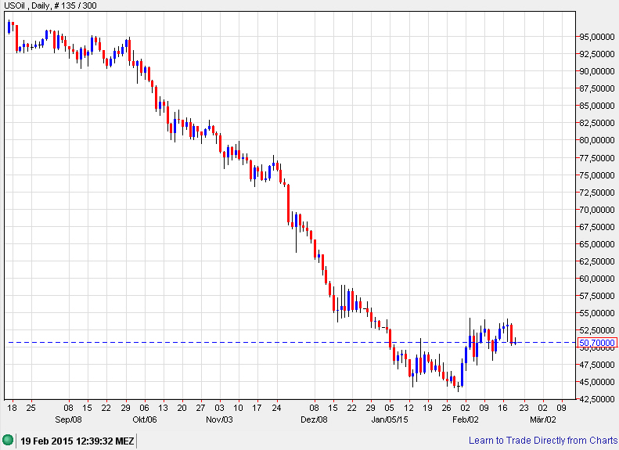This screenshot has height=450, width=619.
Task: Click the Dez/08 month label on time axis
Action: click(314, 419)
